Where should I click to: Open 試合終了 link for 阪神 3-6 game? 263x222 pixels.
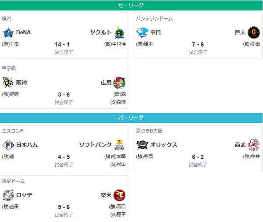64,102
